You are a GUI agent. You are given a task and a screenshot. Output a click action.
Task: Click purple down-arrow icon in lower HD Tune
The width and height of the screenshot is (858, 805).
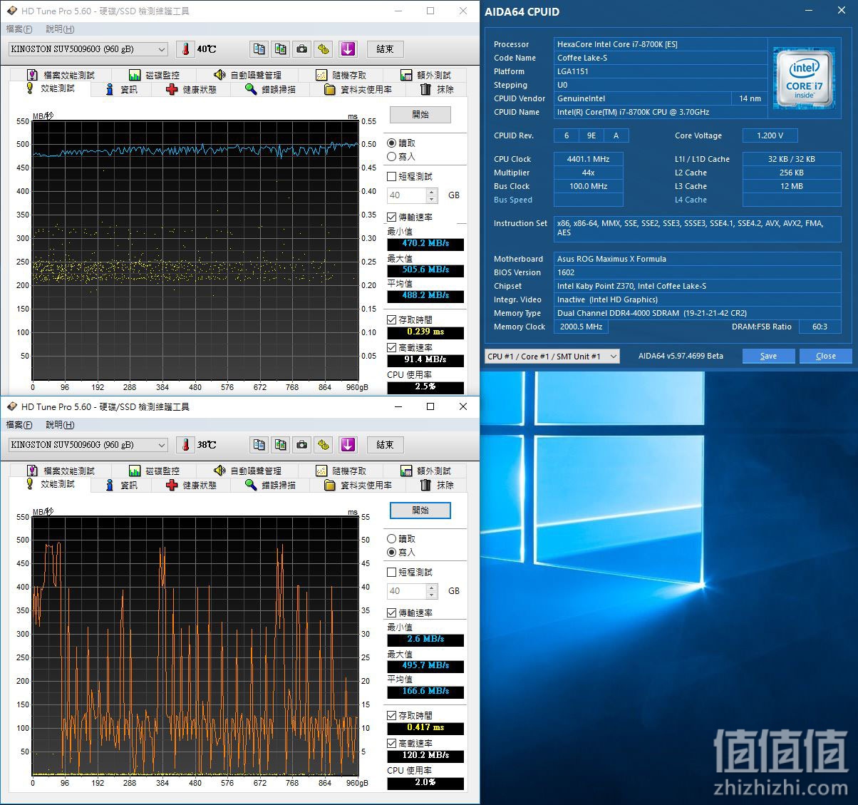pyautogui.click(x=348, y=445)
